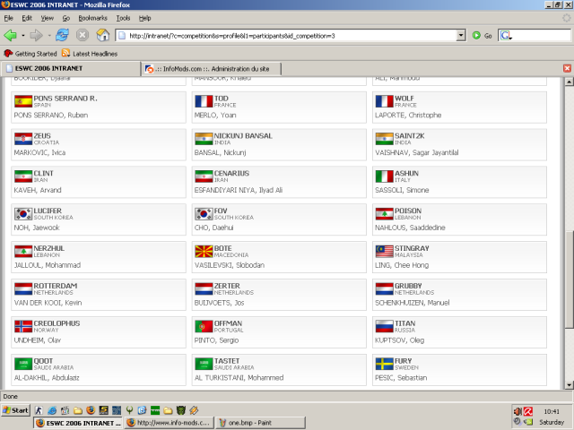Click the Malaysia flag beside STINGRAY
This screenshot has width=574, height=430.
pyautogui.click(x=385, y=252)
